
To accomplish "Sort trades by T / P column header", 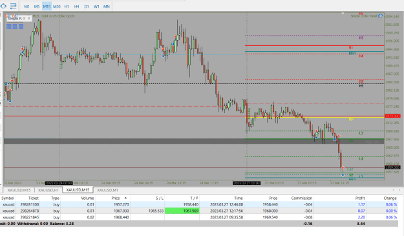I will tap(182, 198).
